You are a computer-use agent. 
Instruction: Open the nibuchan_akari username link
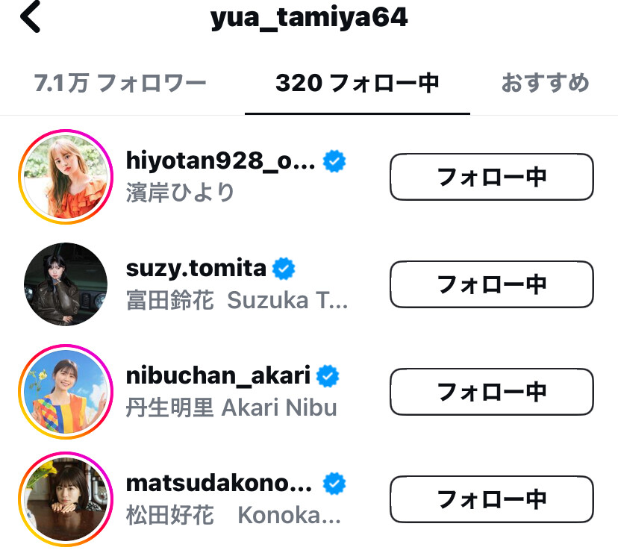218,376
